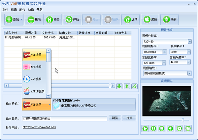Pause the video preview
The image size is (198, 140).
[x=153, y=128]
